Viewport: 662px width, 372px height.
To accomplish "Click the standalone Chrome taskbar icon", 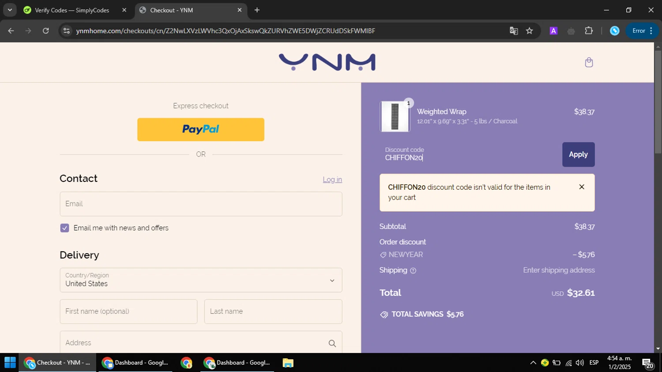I will 186,363.
